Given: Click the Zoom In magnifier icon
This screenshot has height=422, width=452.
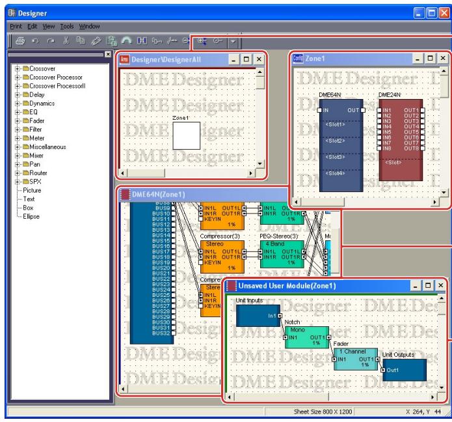Looking at the screenshot, I should coord(202,41).
